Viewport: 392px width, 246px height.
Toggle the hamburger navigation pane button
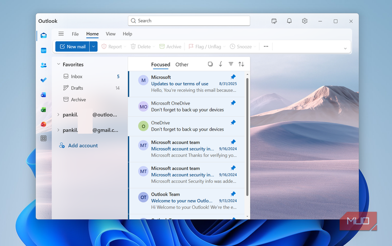[x=61, y=34]
